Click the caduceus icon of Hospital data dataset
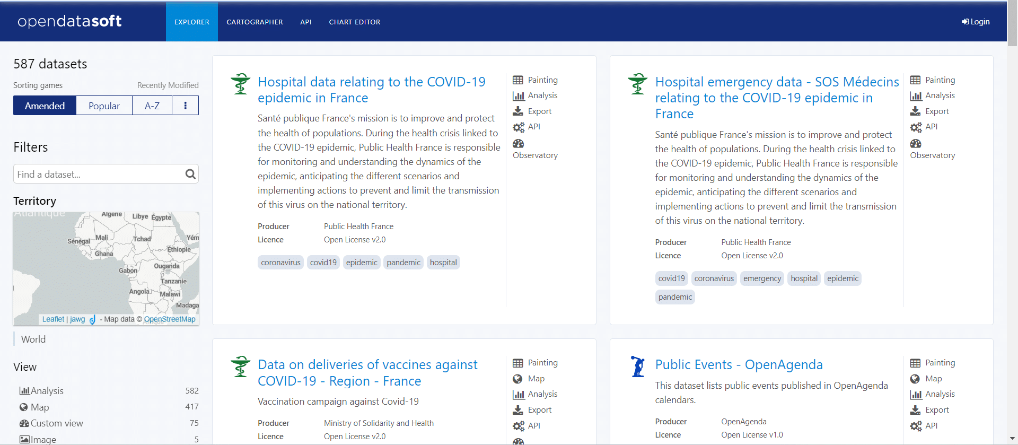 [241, 84]
